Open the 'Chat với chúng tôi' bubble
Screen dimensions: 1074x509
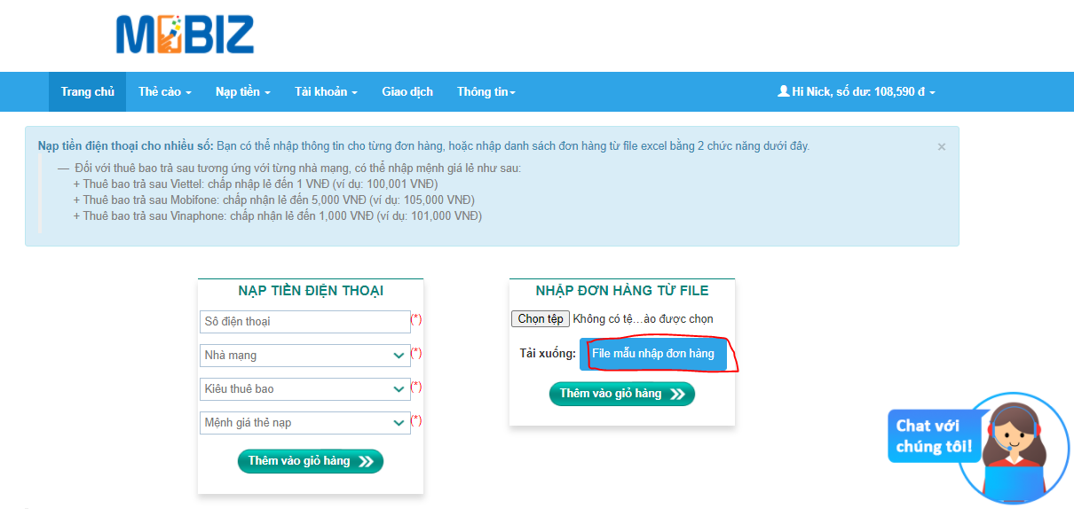point(932,435)
